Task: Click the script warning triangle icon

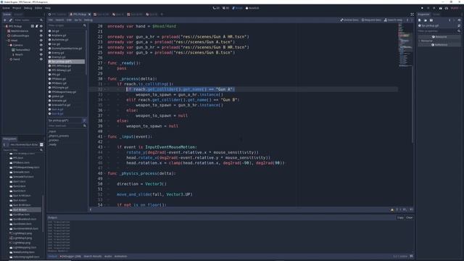Action: (392, 210)
